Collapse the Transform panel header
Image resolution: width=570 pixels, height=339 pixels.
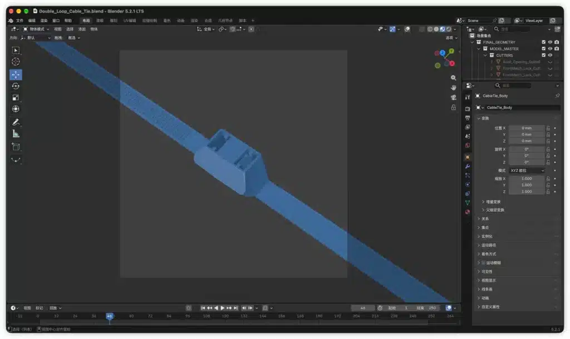point(484,118)
